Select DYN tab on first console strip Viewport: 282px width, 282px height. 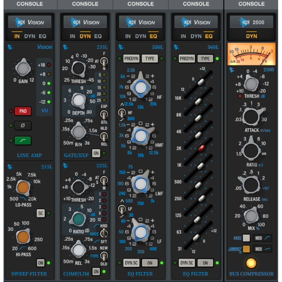pos(30,36)
